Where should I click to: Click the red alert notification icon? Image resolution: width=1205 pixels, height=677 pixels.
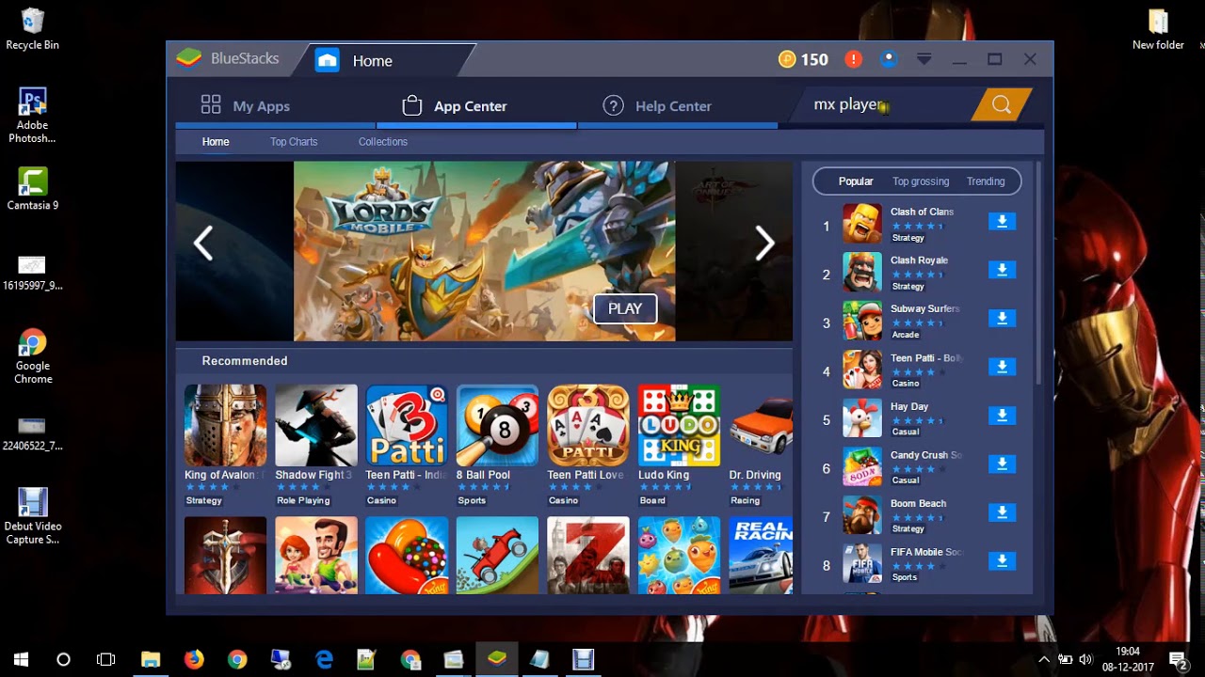click(853, 59)
